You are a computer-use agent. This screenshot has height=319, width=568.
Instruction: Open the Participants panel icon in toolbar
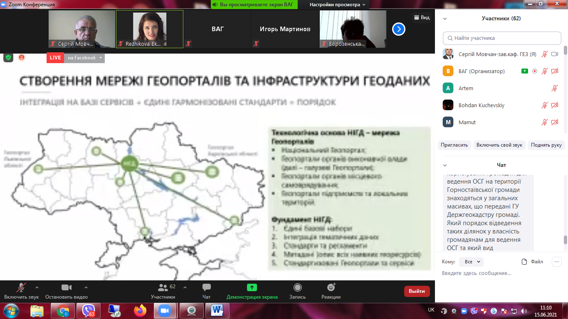[163, 287]
